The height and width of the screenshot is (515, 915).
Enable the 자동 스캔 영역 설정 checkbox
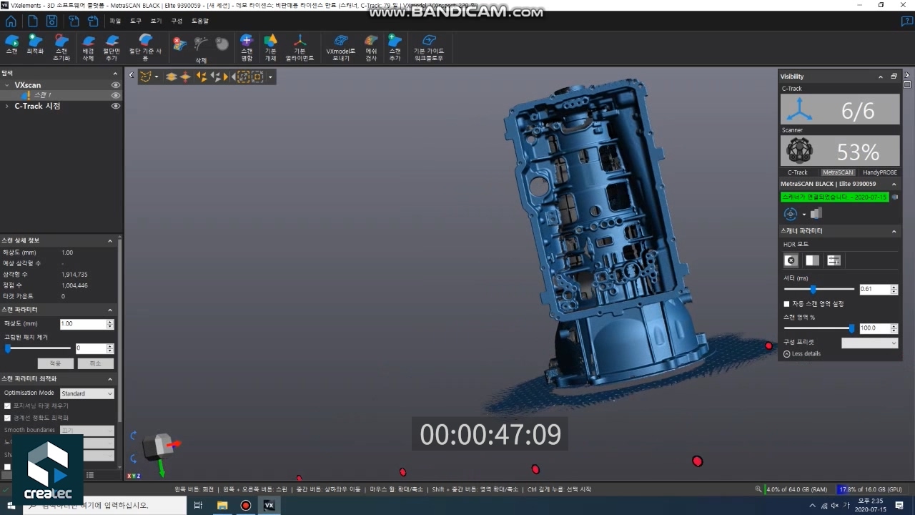[787, 304]
